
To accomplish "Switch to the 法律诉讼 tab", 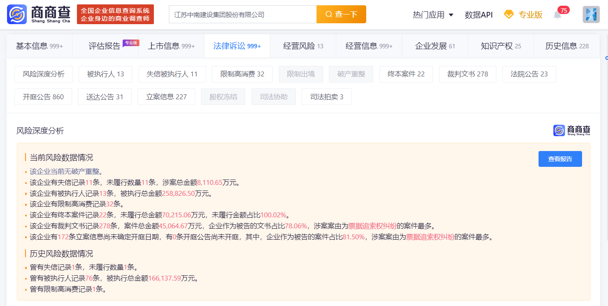I will coord(237,46).
